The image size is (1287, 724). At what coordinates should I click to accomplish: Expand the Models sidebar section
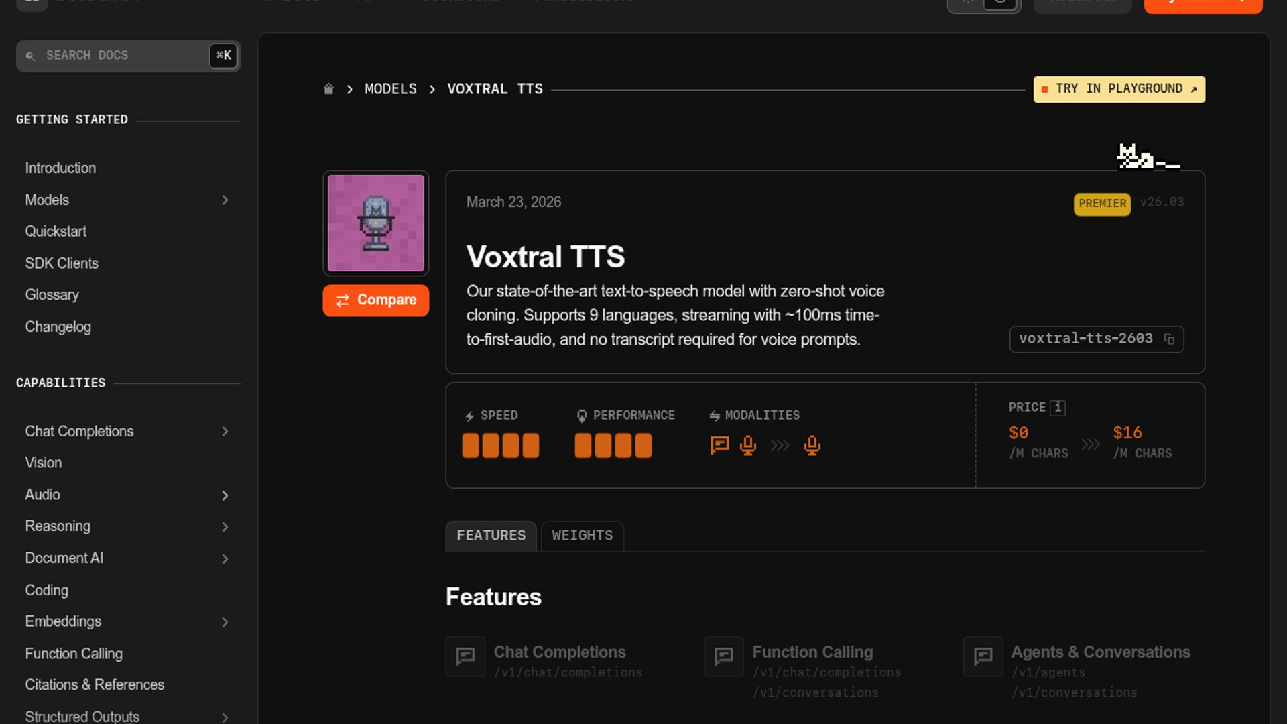225,200
